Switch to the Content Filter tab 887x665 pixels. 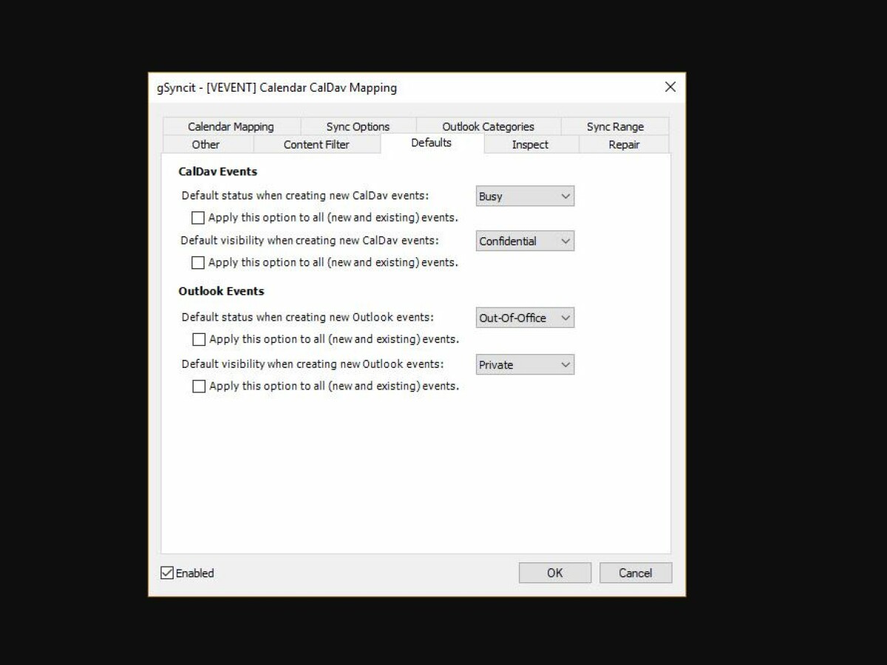click(316, 144)
